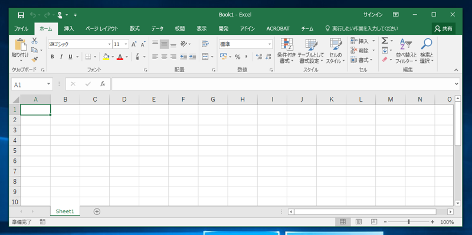
Task: Click the 共有 (Share) button
Action: click(x=444, y=29)
